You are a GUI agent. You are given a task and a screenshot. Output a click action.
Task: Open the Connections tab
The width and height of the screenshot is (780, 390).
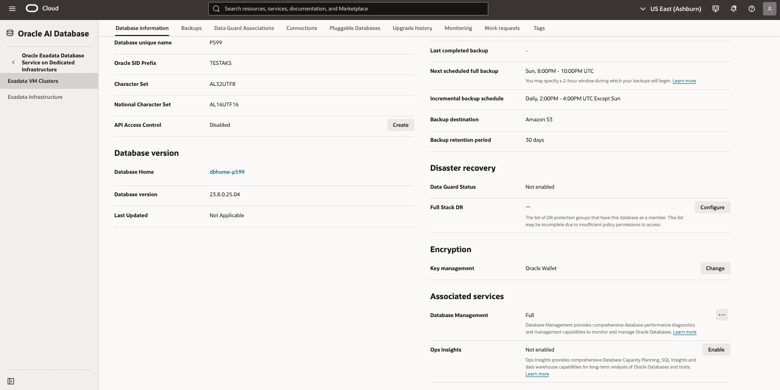tap(302, 28)
